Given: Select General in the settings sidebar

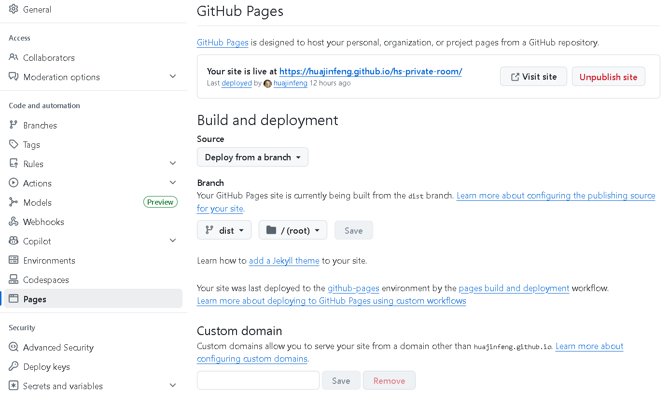Looking at the screenshot, I should (37, 9).
